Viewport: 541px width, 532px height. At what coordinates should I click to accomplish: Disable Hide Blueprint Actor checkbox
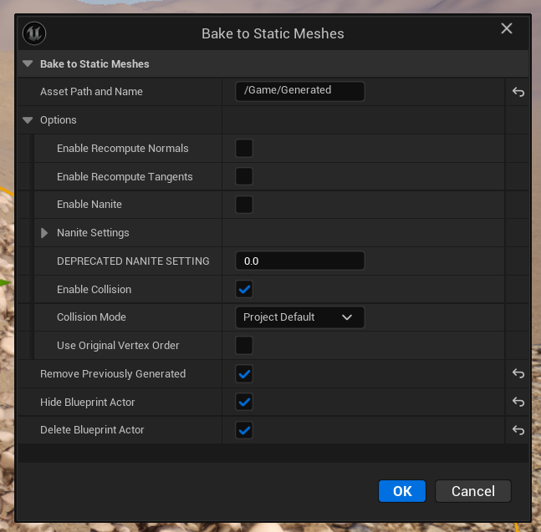click(x=244, y=403)
